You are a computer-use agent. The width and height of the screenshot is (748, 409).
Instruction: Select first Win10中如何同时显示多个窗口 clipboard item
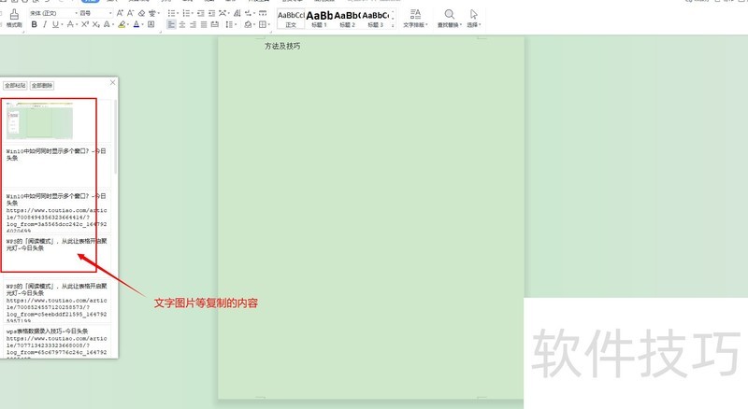[x=57, y=166]
